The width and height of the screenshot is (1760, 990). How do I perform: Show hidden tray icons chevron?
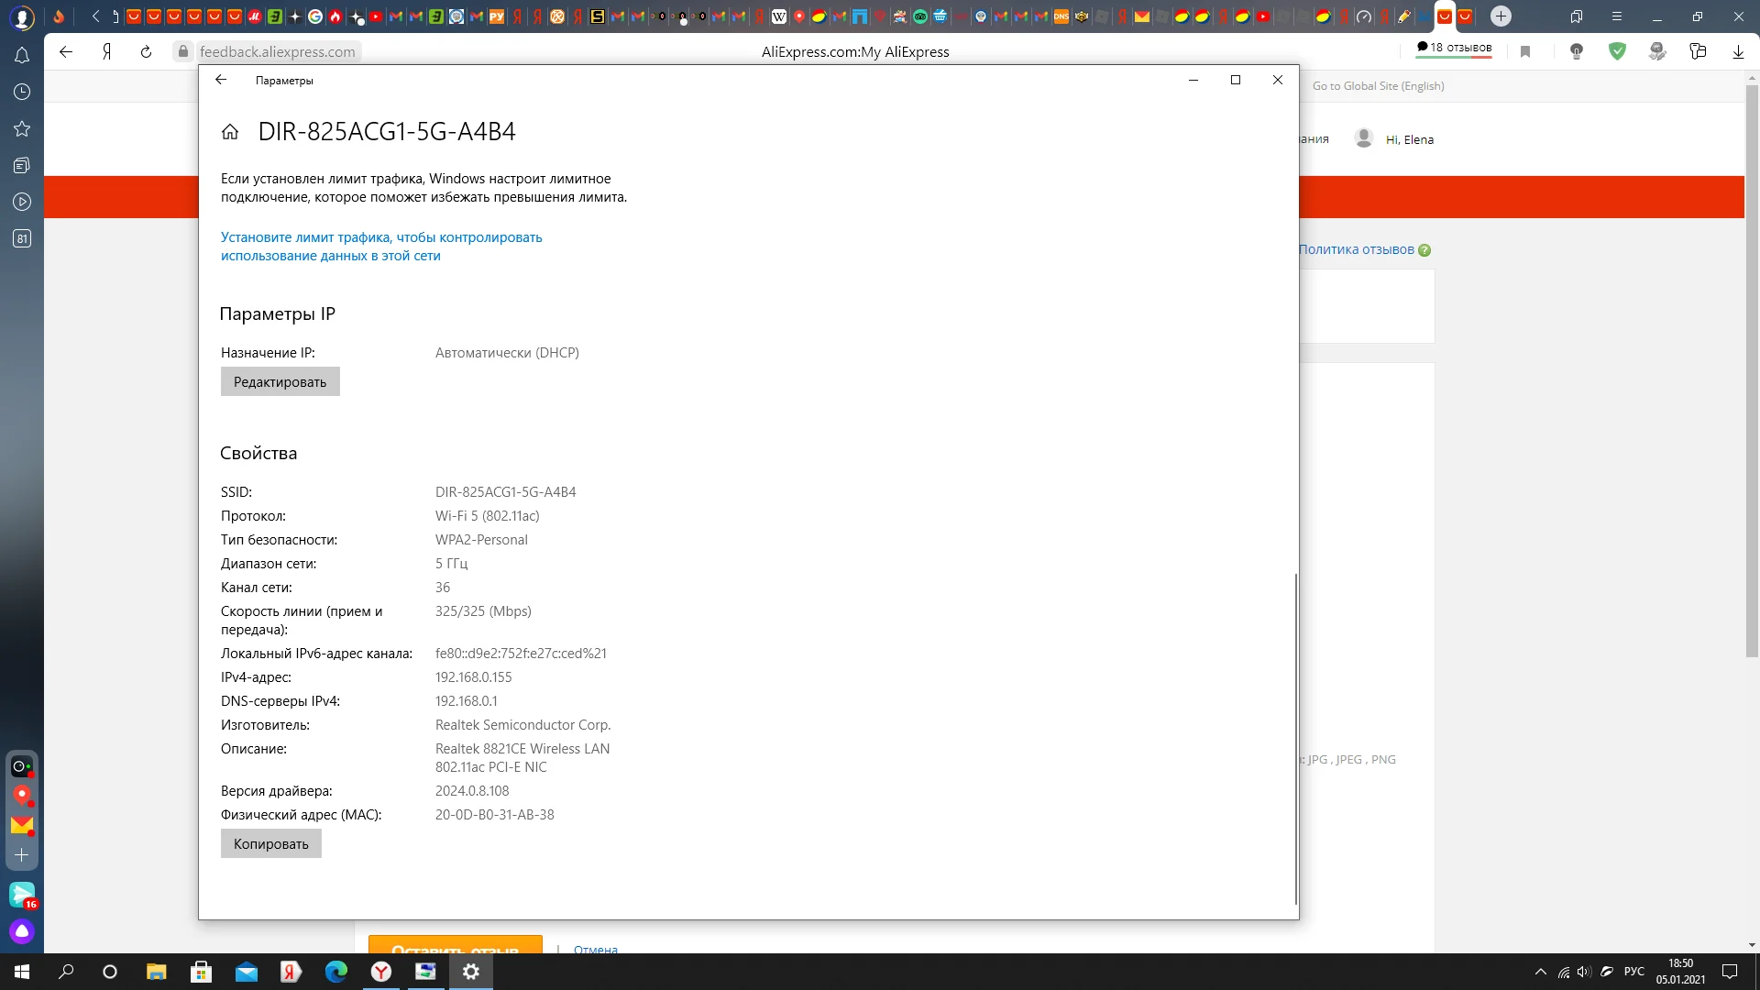point(1541,972)
